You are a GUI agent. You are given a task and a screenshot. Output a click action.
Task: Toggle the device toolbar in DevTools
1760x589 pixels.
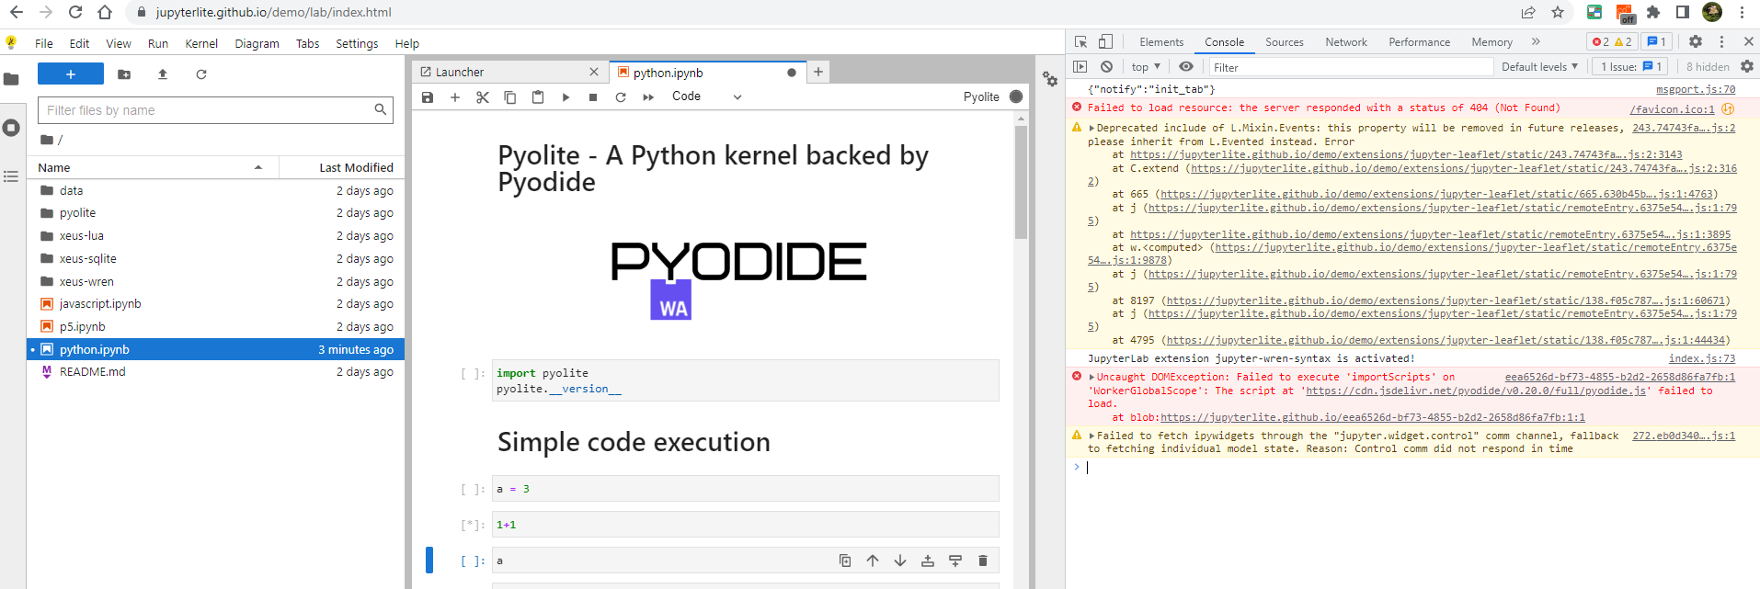pos(1105,41)
